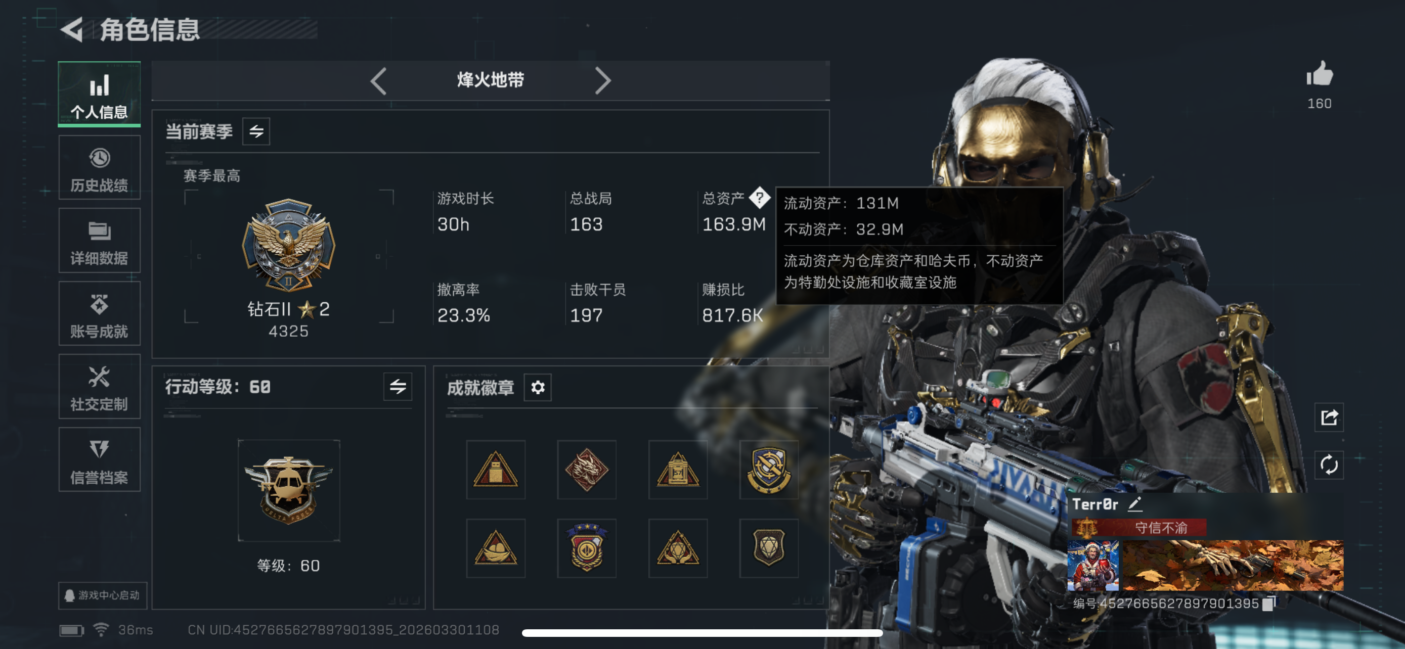
Task: Open the 信誉档案 credit profile
Action: tap(99, 459)
